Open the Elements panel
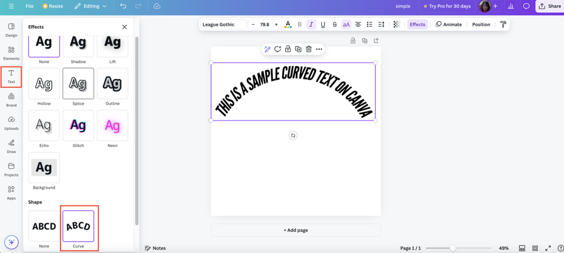The image size is (564, 253). [x=11, y=53]
